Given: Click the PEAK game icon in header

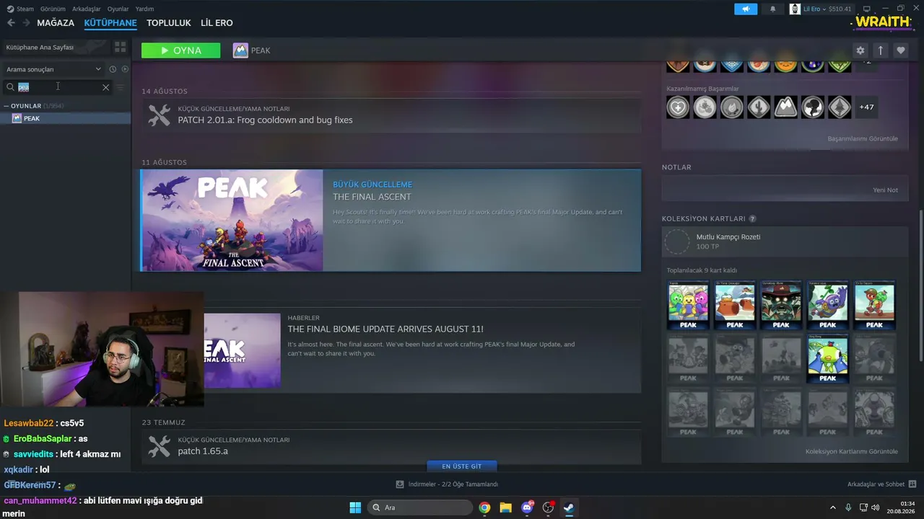Looking at the screenshot, I should point(240,50).
